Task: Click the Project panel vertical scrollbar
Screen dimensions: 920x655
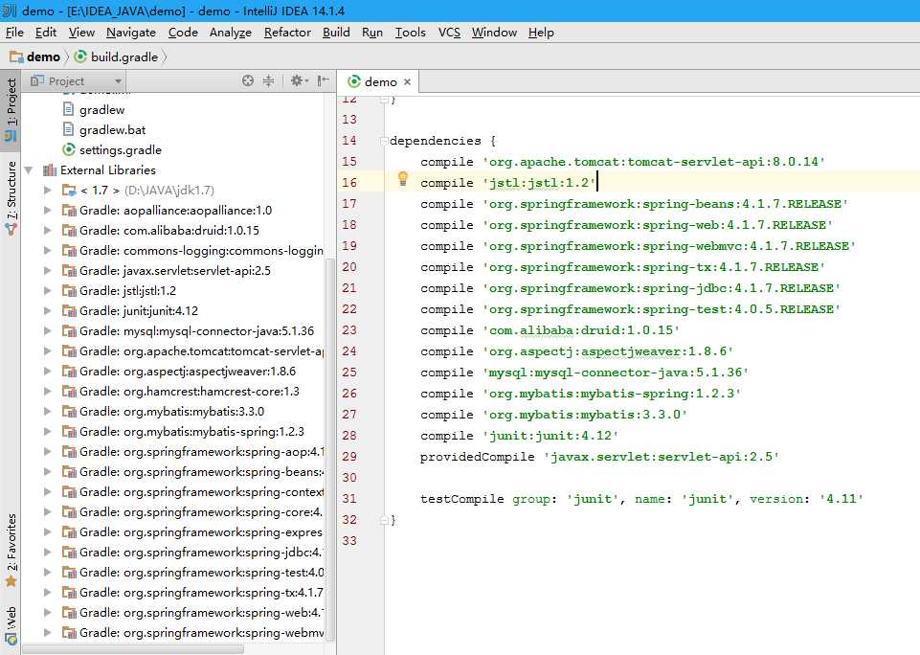Action: [x=329, y=449]
